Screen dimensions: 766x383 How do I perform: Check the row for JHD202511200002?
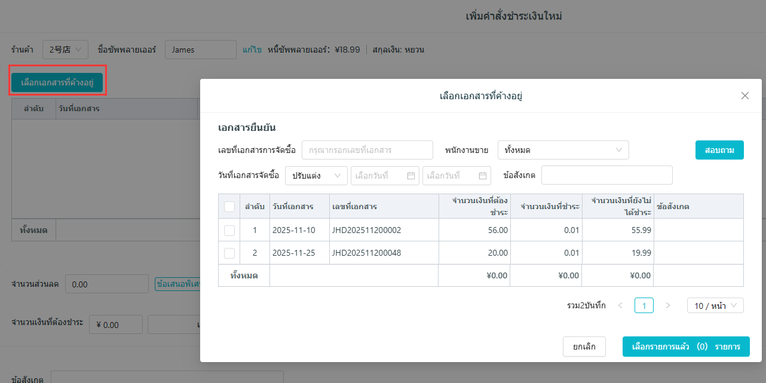[229, 230]
